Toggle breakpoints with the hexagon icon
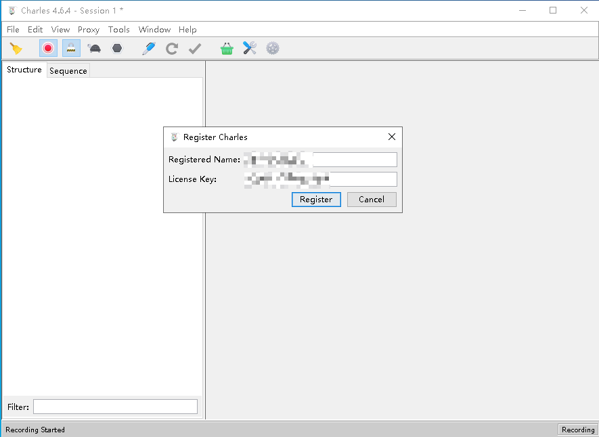This screenshot has height=437, width=599. coord(117,49)
